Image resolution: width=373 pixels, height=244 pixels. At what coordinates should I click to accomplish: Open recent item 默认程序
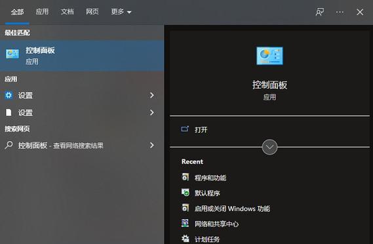click(207, 193)
